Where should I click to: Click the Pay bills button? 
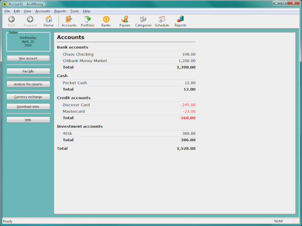pos(28,71)
